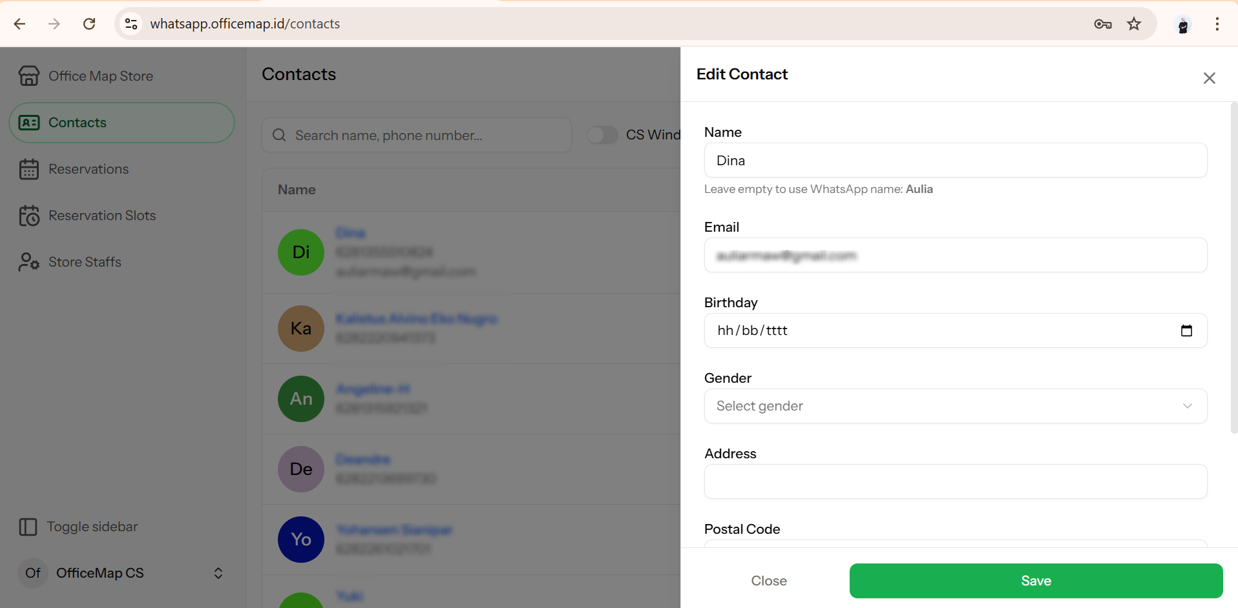Screen dimensions: 1238x608
Task: Open the Birthday date picker
Action: (x=1187, y=330)
